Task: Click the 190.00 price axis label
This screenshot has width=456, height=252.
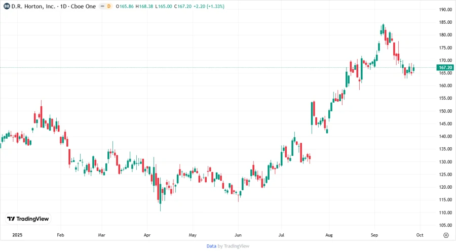Action: [445, 10]
